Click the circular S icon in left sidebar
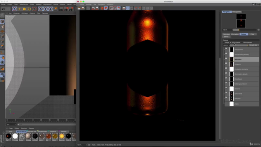 tap(2, 62)
